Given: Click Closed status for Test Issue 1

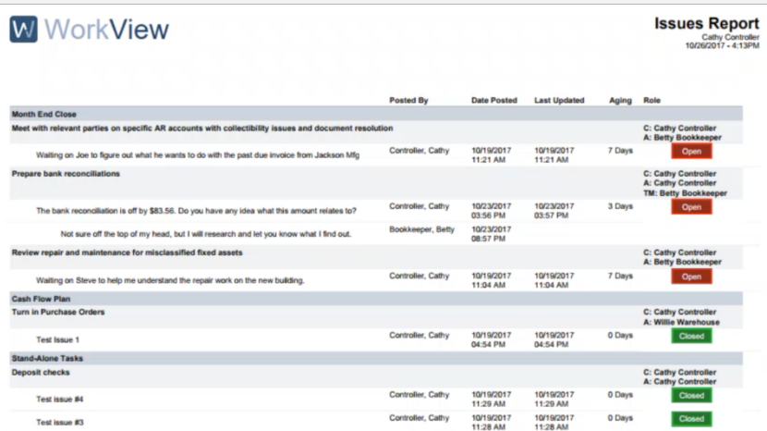Looking at the screenshot, I should tap(691, 336).
